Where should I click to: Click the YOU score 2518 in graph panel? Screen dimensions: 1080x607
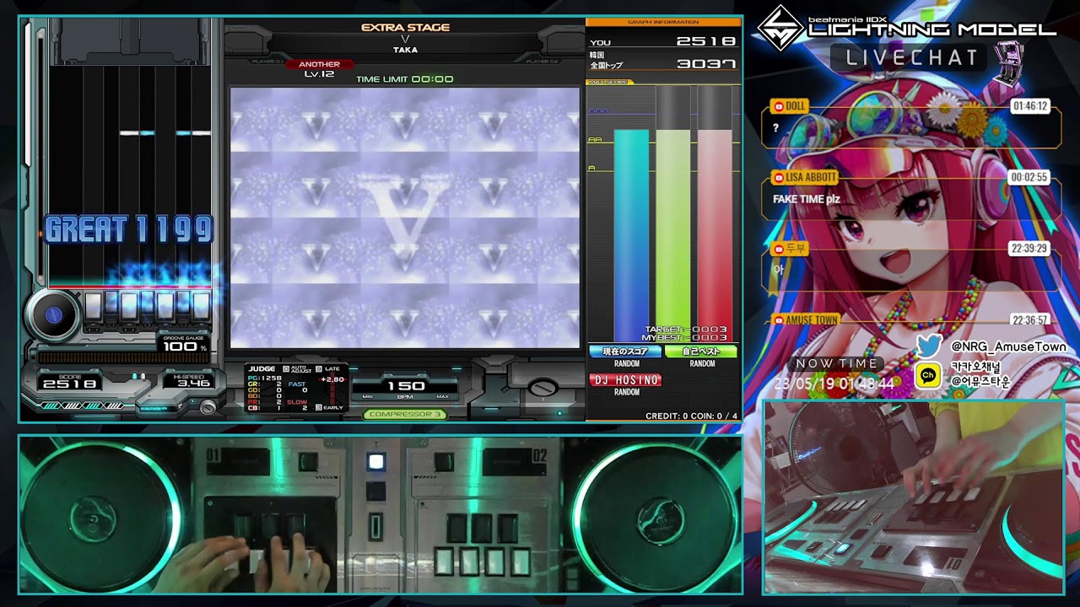point(705,41)
